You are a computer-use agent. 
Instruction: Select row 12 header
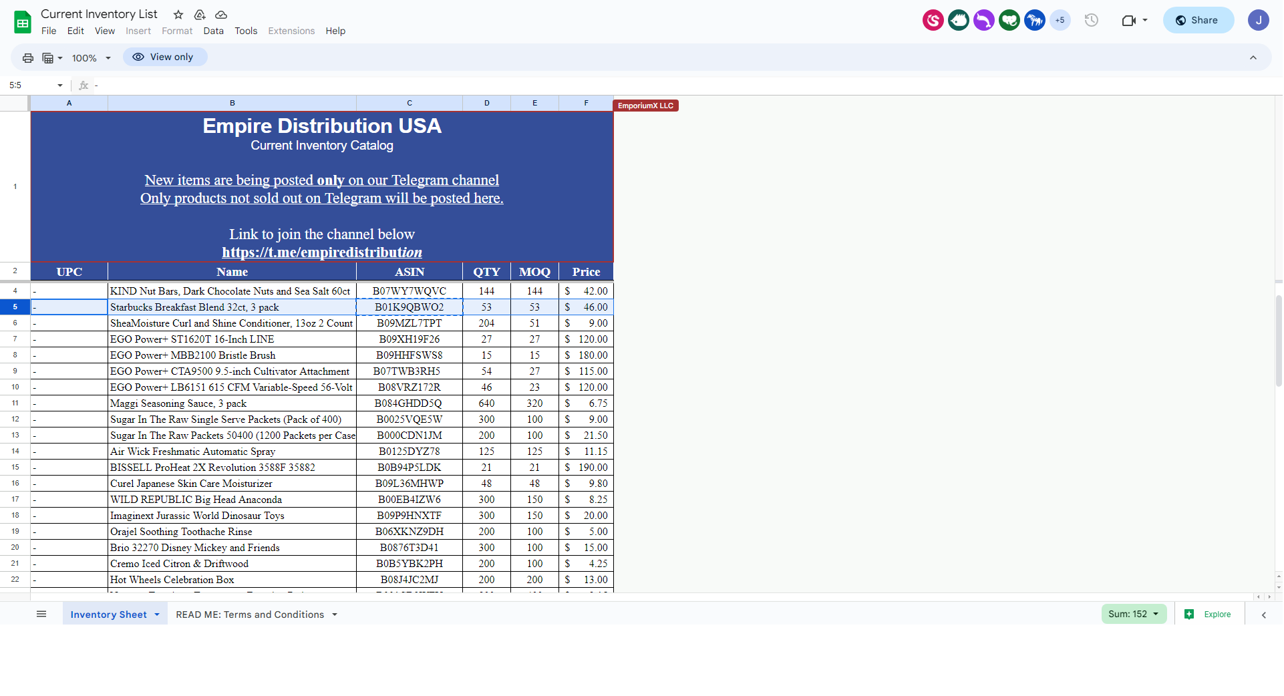click(x=15, y=419)
